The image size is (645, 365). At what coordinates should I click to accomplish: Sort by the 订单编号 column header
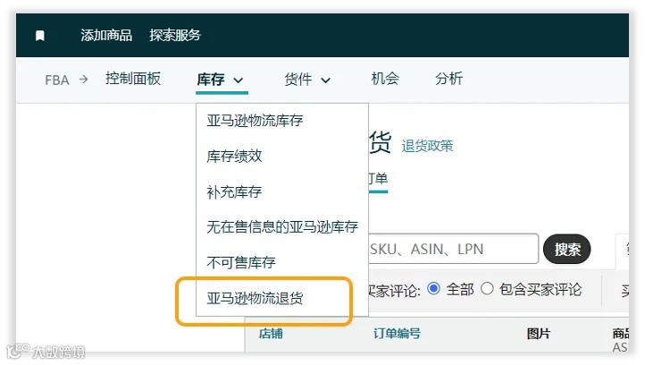[397, 334]
